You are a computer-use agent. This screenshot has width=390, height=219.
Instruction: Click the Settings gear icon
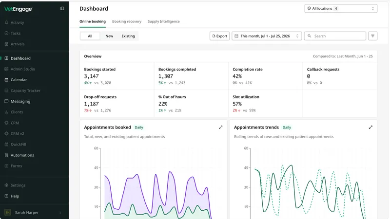pyautogui.click(x=6, y=185)
